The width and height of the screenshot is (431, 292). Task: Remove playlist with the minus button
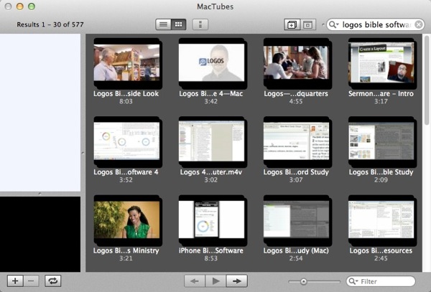[31, 281]
